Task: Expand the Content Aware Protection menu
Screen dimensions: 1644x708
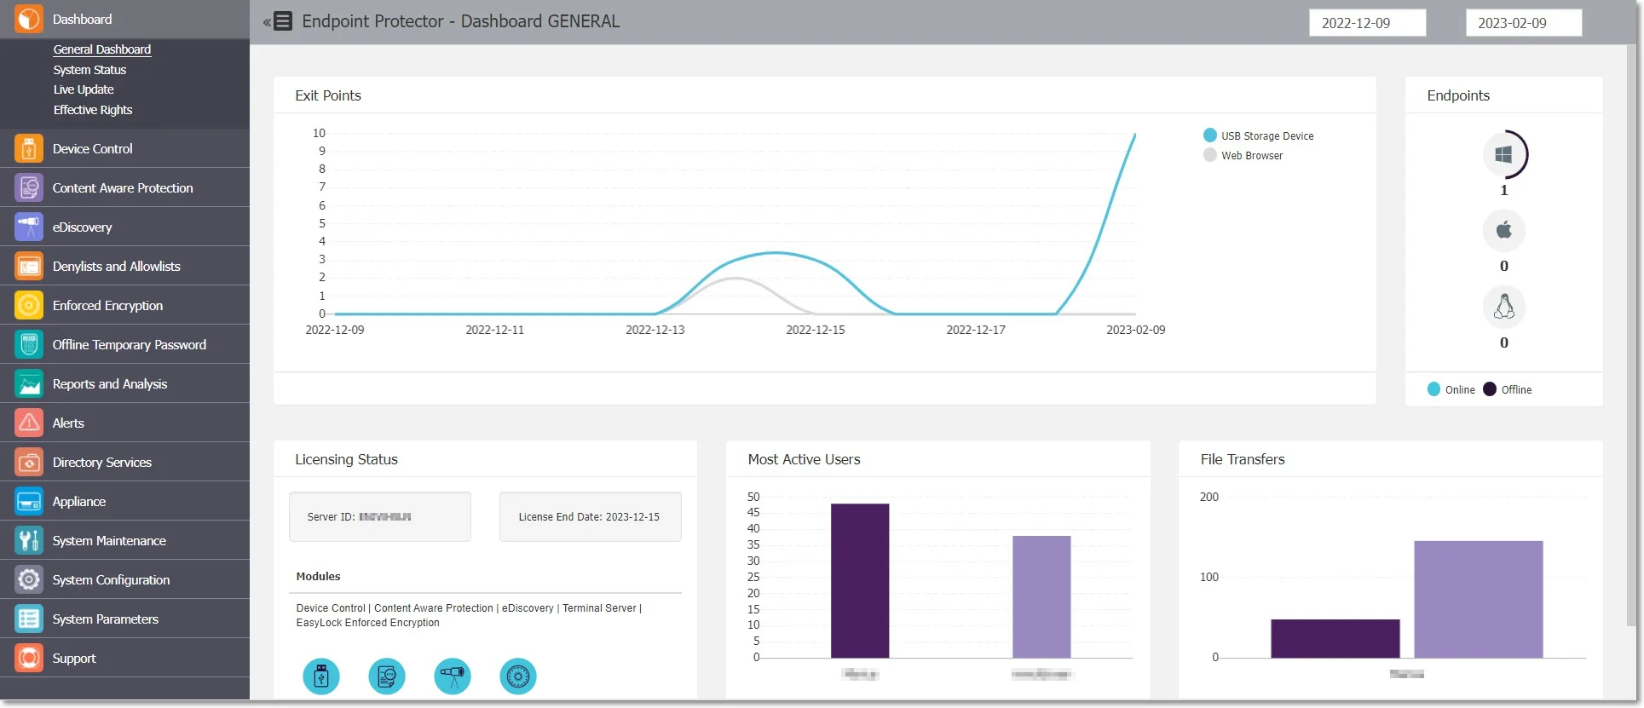Action: pyautogui.click(x=124, y=187)
